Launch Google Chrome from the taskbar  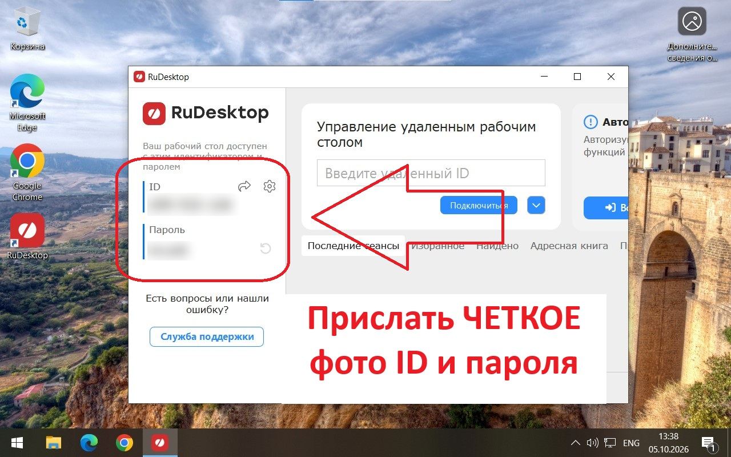click(124, 443)
